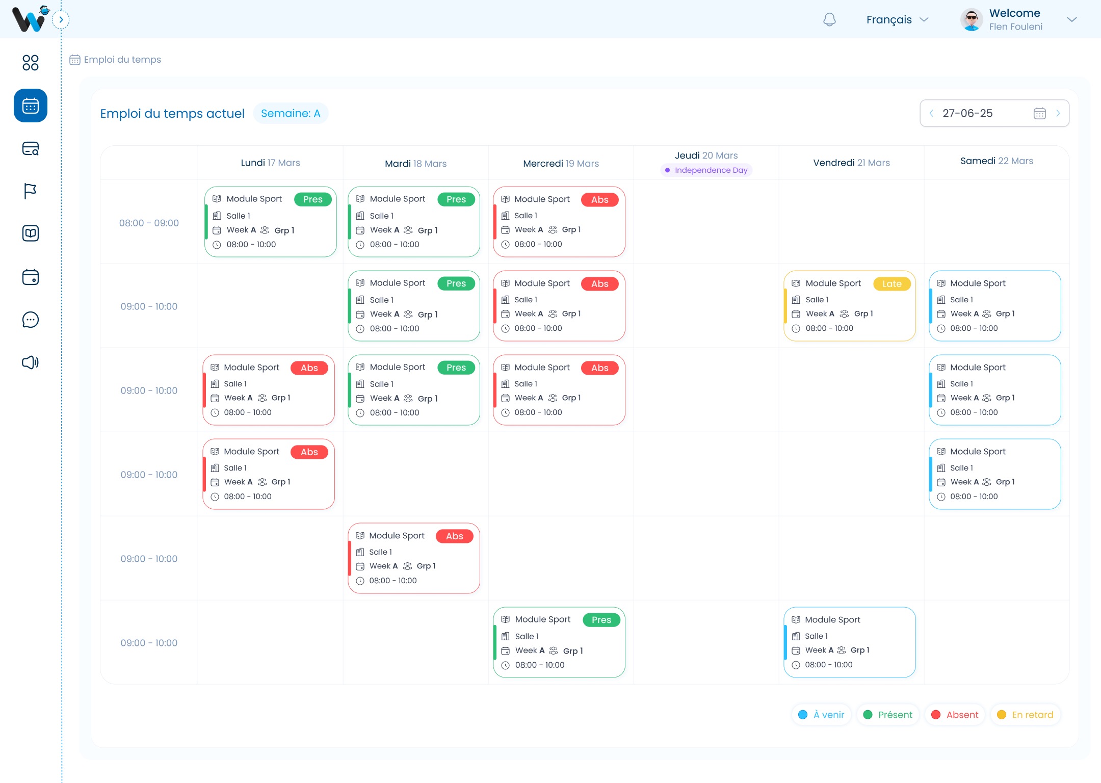Expand the sidebar with the arrow toggle
The width and height of the screenshot is (1101, 783).
[x=61, y=20]
